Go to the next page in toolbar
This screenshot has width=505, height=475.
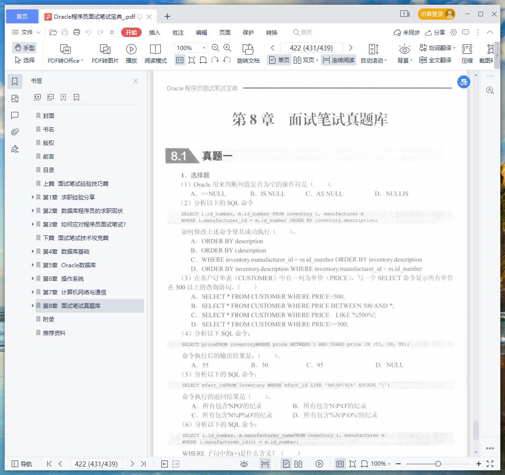pos(351,48)
